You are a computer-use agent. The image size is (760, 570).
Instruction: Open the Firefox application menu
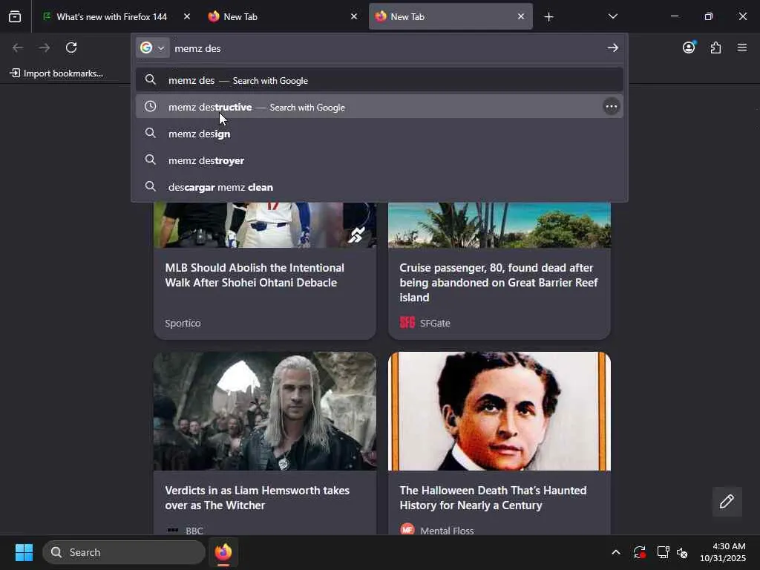pyautogui.click(x=742, y=47)
